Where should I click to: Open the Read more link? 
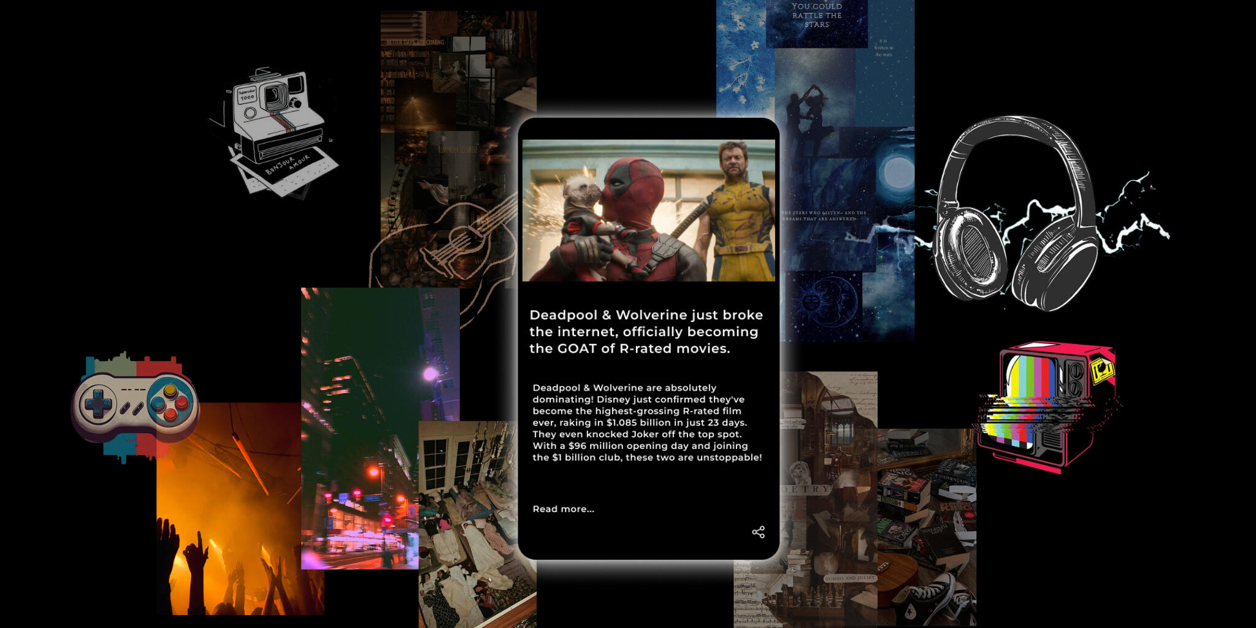563,509
